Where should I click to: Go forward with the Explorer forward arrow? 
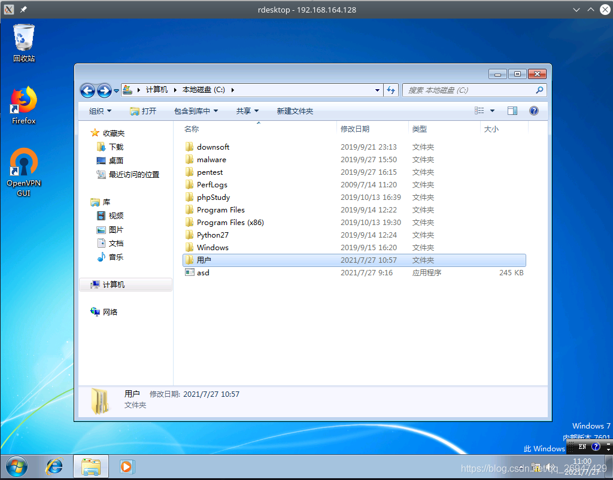pyautogui.click(x=104, y=91)
